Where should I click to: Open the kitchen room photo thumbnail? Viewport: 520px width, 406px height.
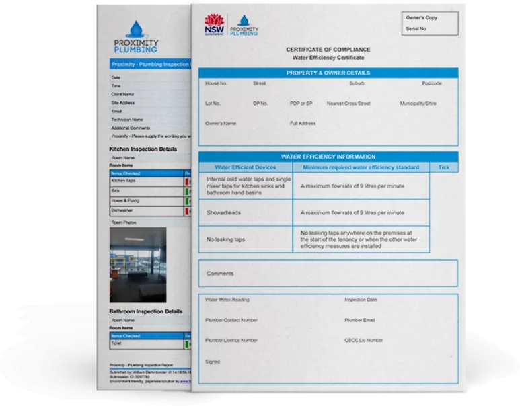(x=138, y=265)
